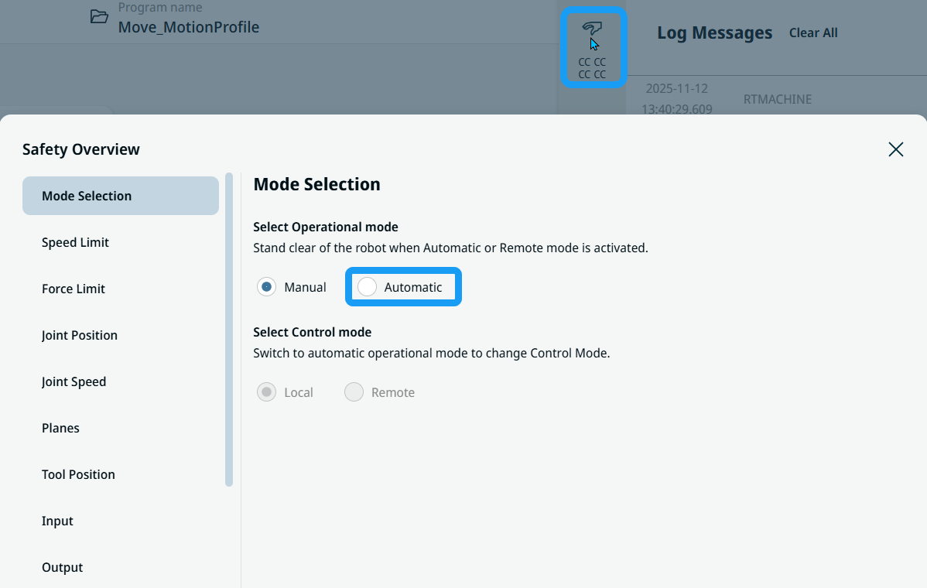Select Output in the safety sidebar
Viewport: 927px width, 588px height.
[63, 567]
